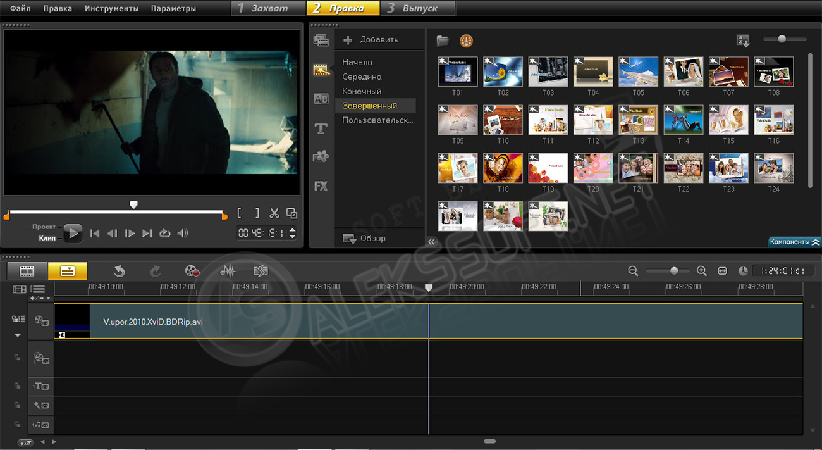Image resolution: width=822 pixels, height=450 pixels.
Task: Click the thumbnail size slider
Action: (x=782, y=39)
